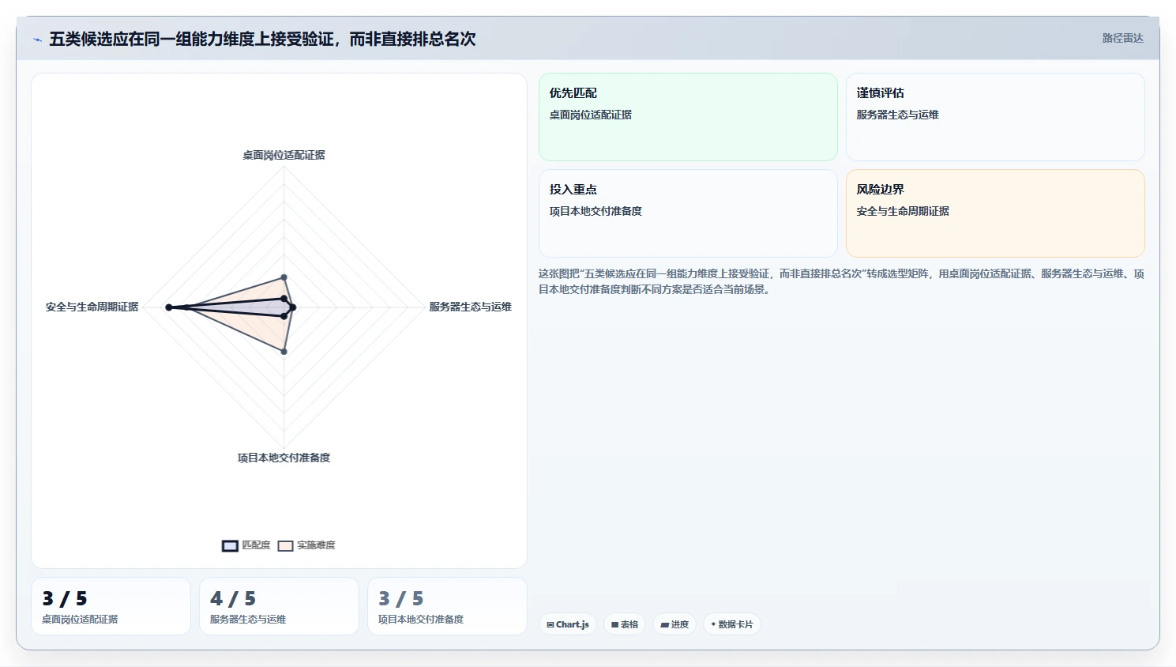Click 桌面岗位适配证据 in the 优先匹配 card
The height and width of the screenshot is (667, 1176).
pos(590,115)
